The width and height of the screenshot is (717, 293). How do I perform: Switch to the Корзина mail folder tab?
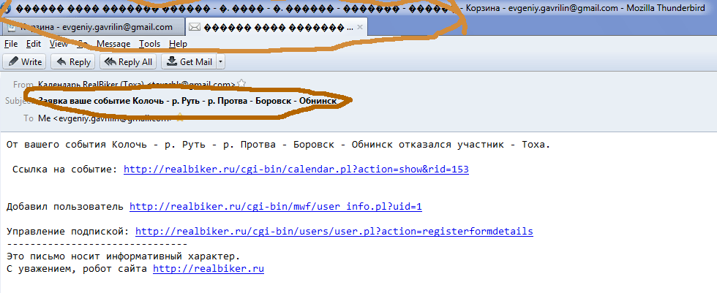click(91, 27)
